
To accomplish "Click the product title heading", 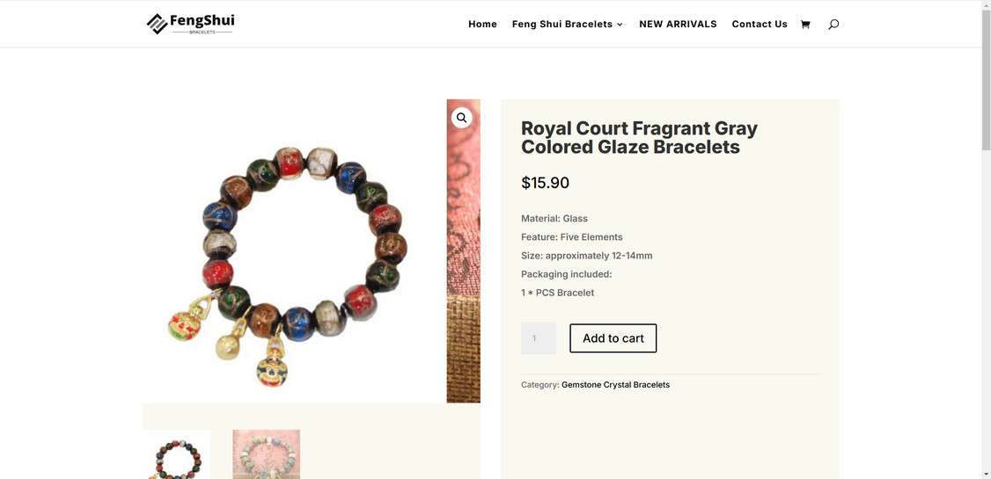I will click(x=639, y=138).
